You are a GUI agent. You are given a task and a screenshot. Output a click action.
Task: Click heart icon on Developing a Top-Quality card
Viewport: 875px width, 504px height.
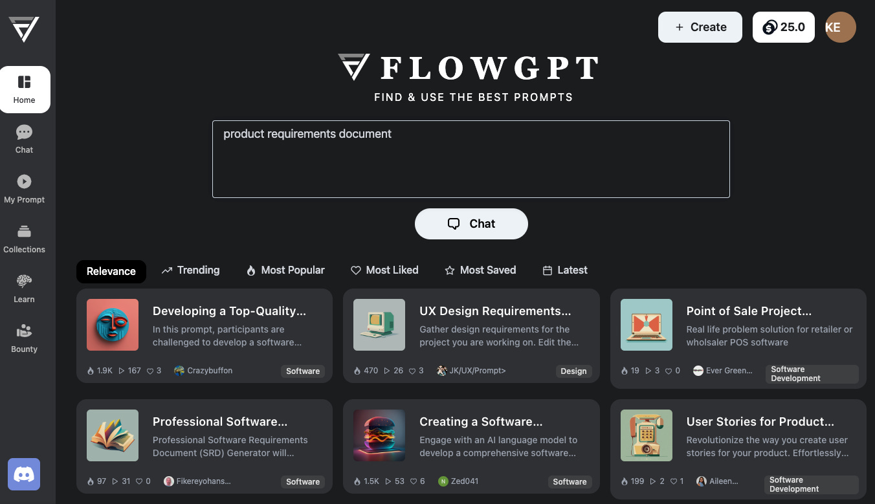tap(150, 371)
